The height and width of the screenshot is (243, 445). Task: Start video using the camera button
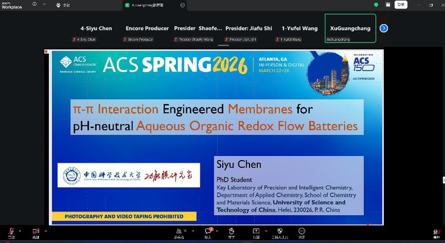click(36, 231)
